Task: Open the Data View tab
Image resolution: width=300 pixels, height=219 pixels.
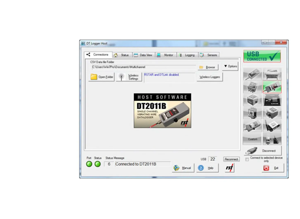Action: click(x=144, y=55)
